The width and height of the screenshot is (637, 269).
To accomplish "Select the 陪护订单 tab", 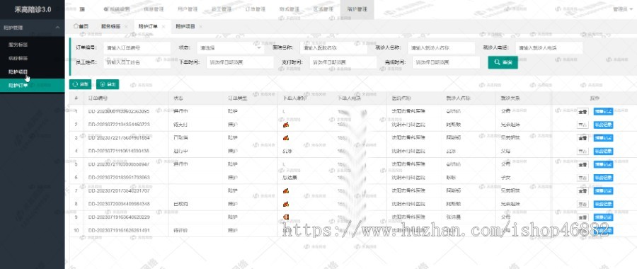I will (x=148, y=26).
